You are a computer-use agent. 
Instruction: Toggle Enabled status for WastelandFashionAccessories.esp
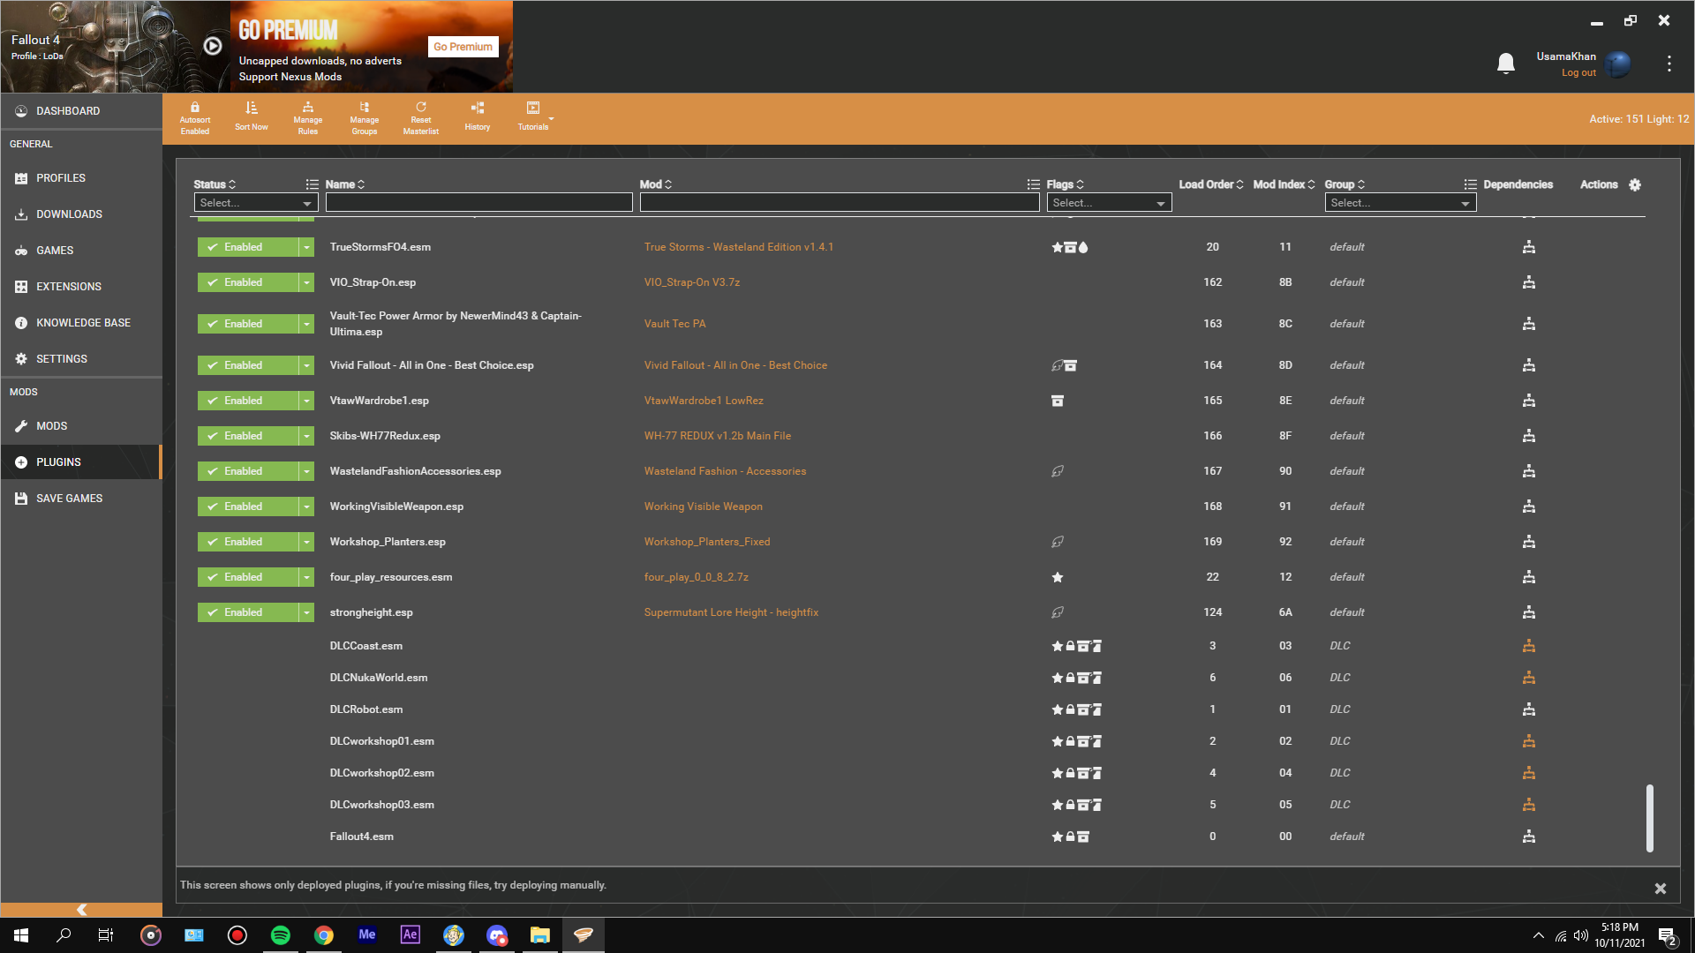click(248, 471)
